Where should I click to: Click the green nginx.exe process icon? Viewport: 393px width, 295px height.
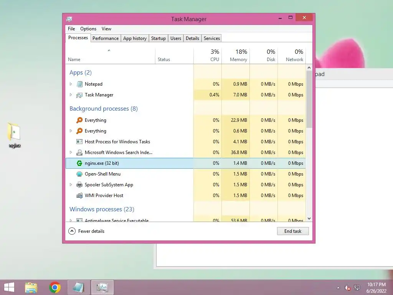(79, 163)
